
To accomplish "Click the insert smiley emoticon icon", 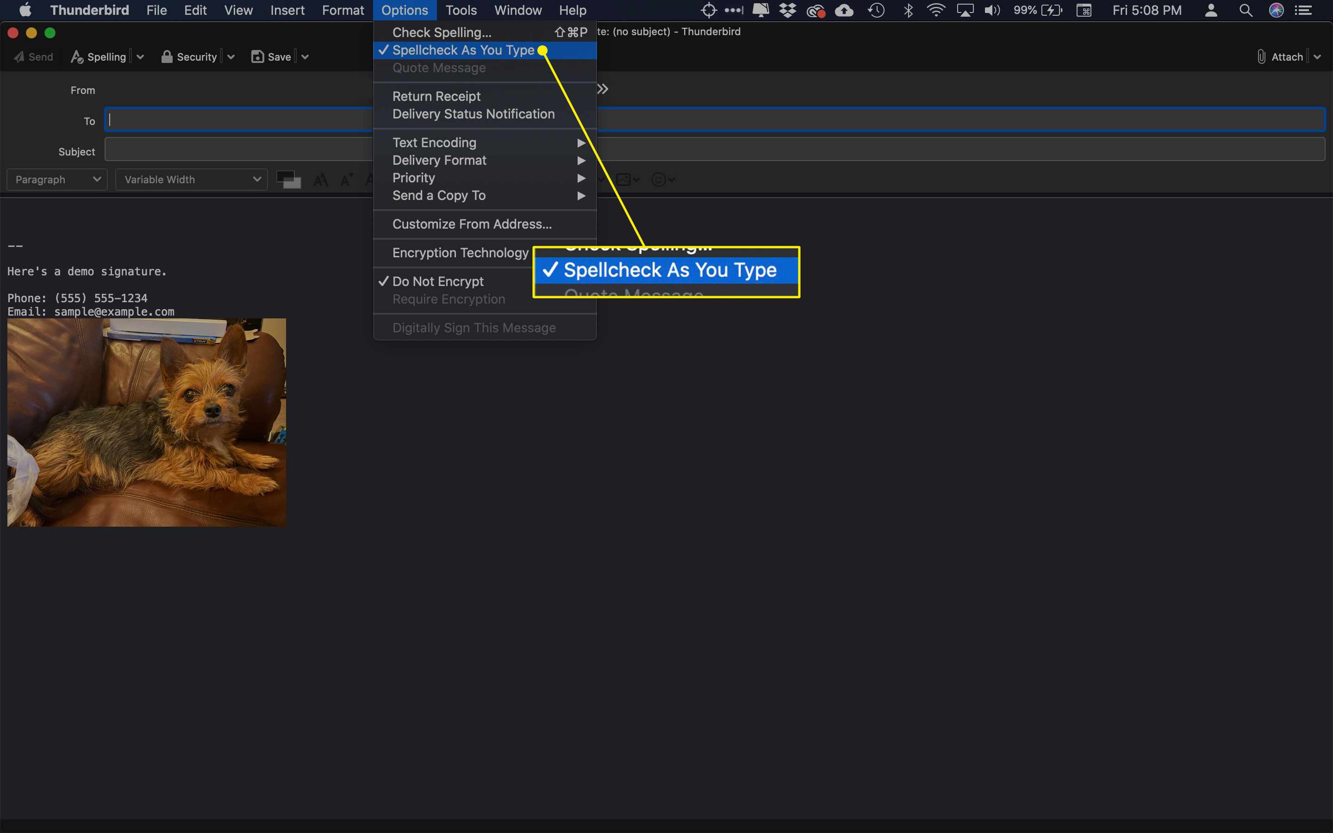I will pyautogui.click(x=658, y=180).
